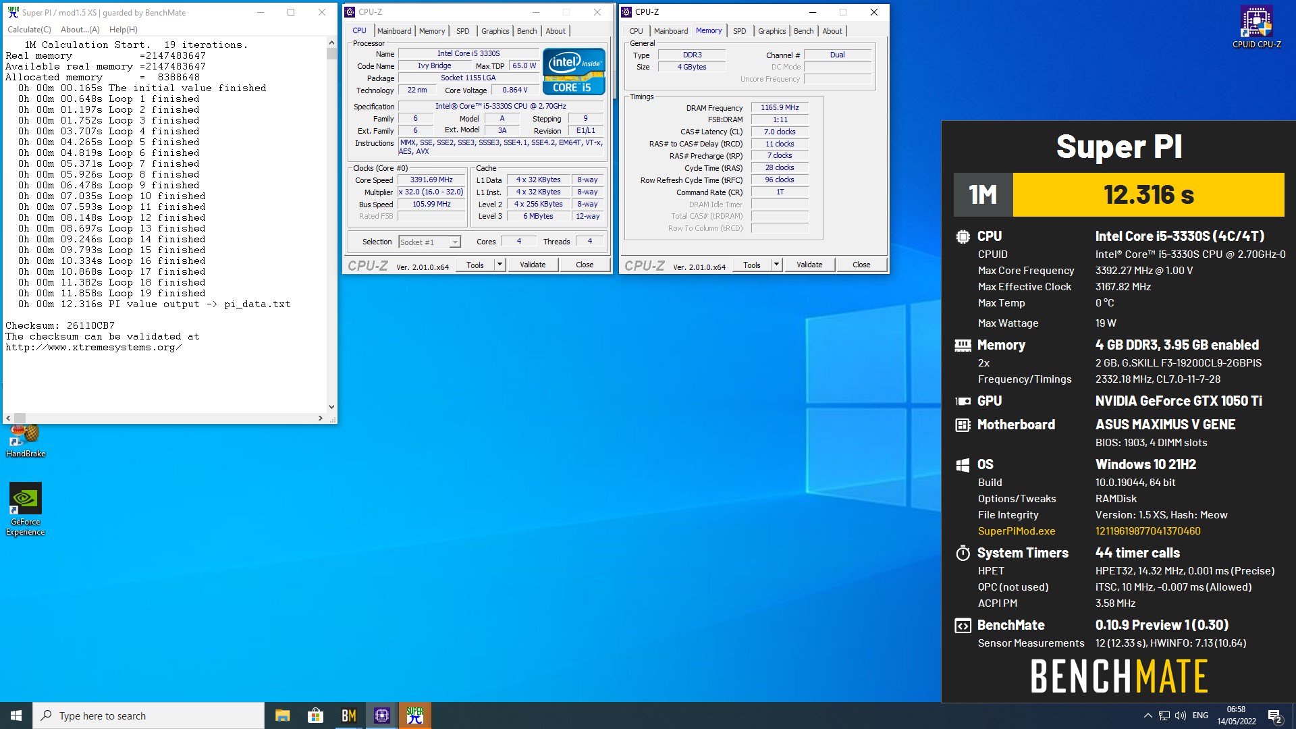The height and width of the screenshot is (729, 1296).
Task: Click the Intel Core i5 logo badge
Action: [x=574, y=72]
